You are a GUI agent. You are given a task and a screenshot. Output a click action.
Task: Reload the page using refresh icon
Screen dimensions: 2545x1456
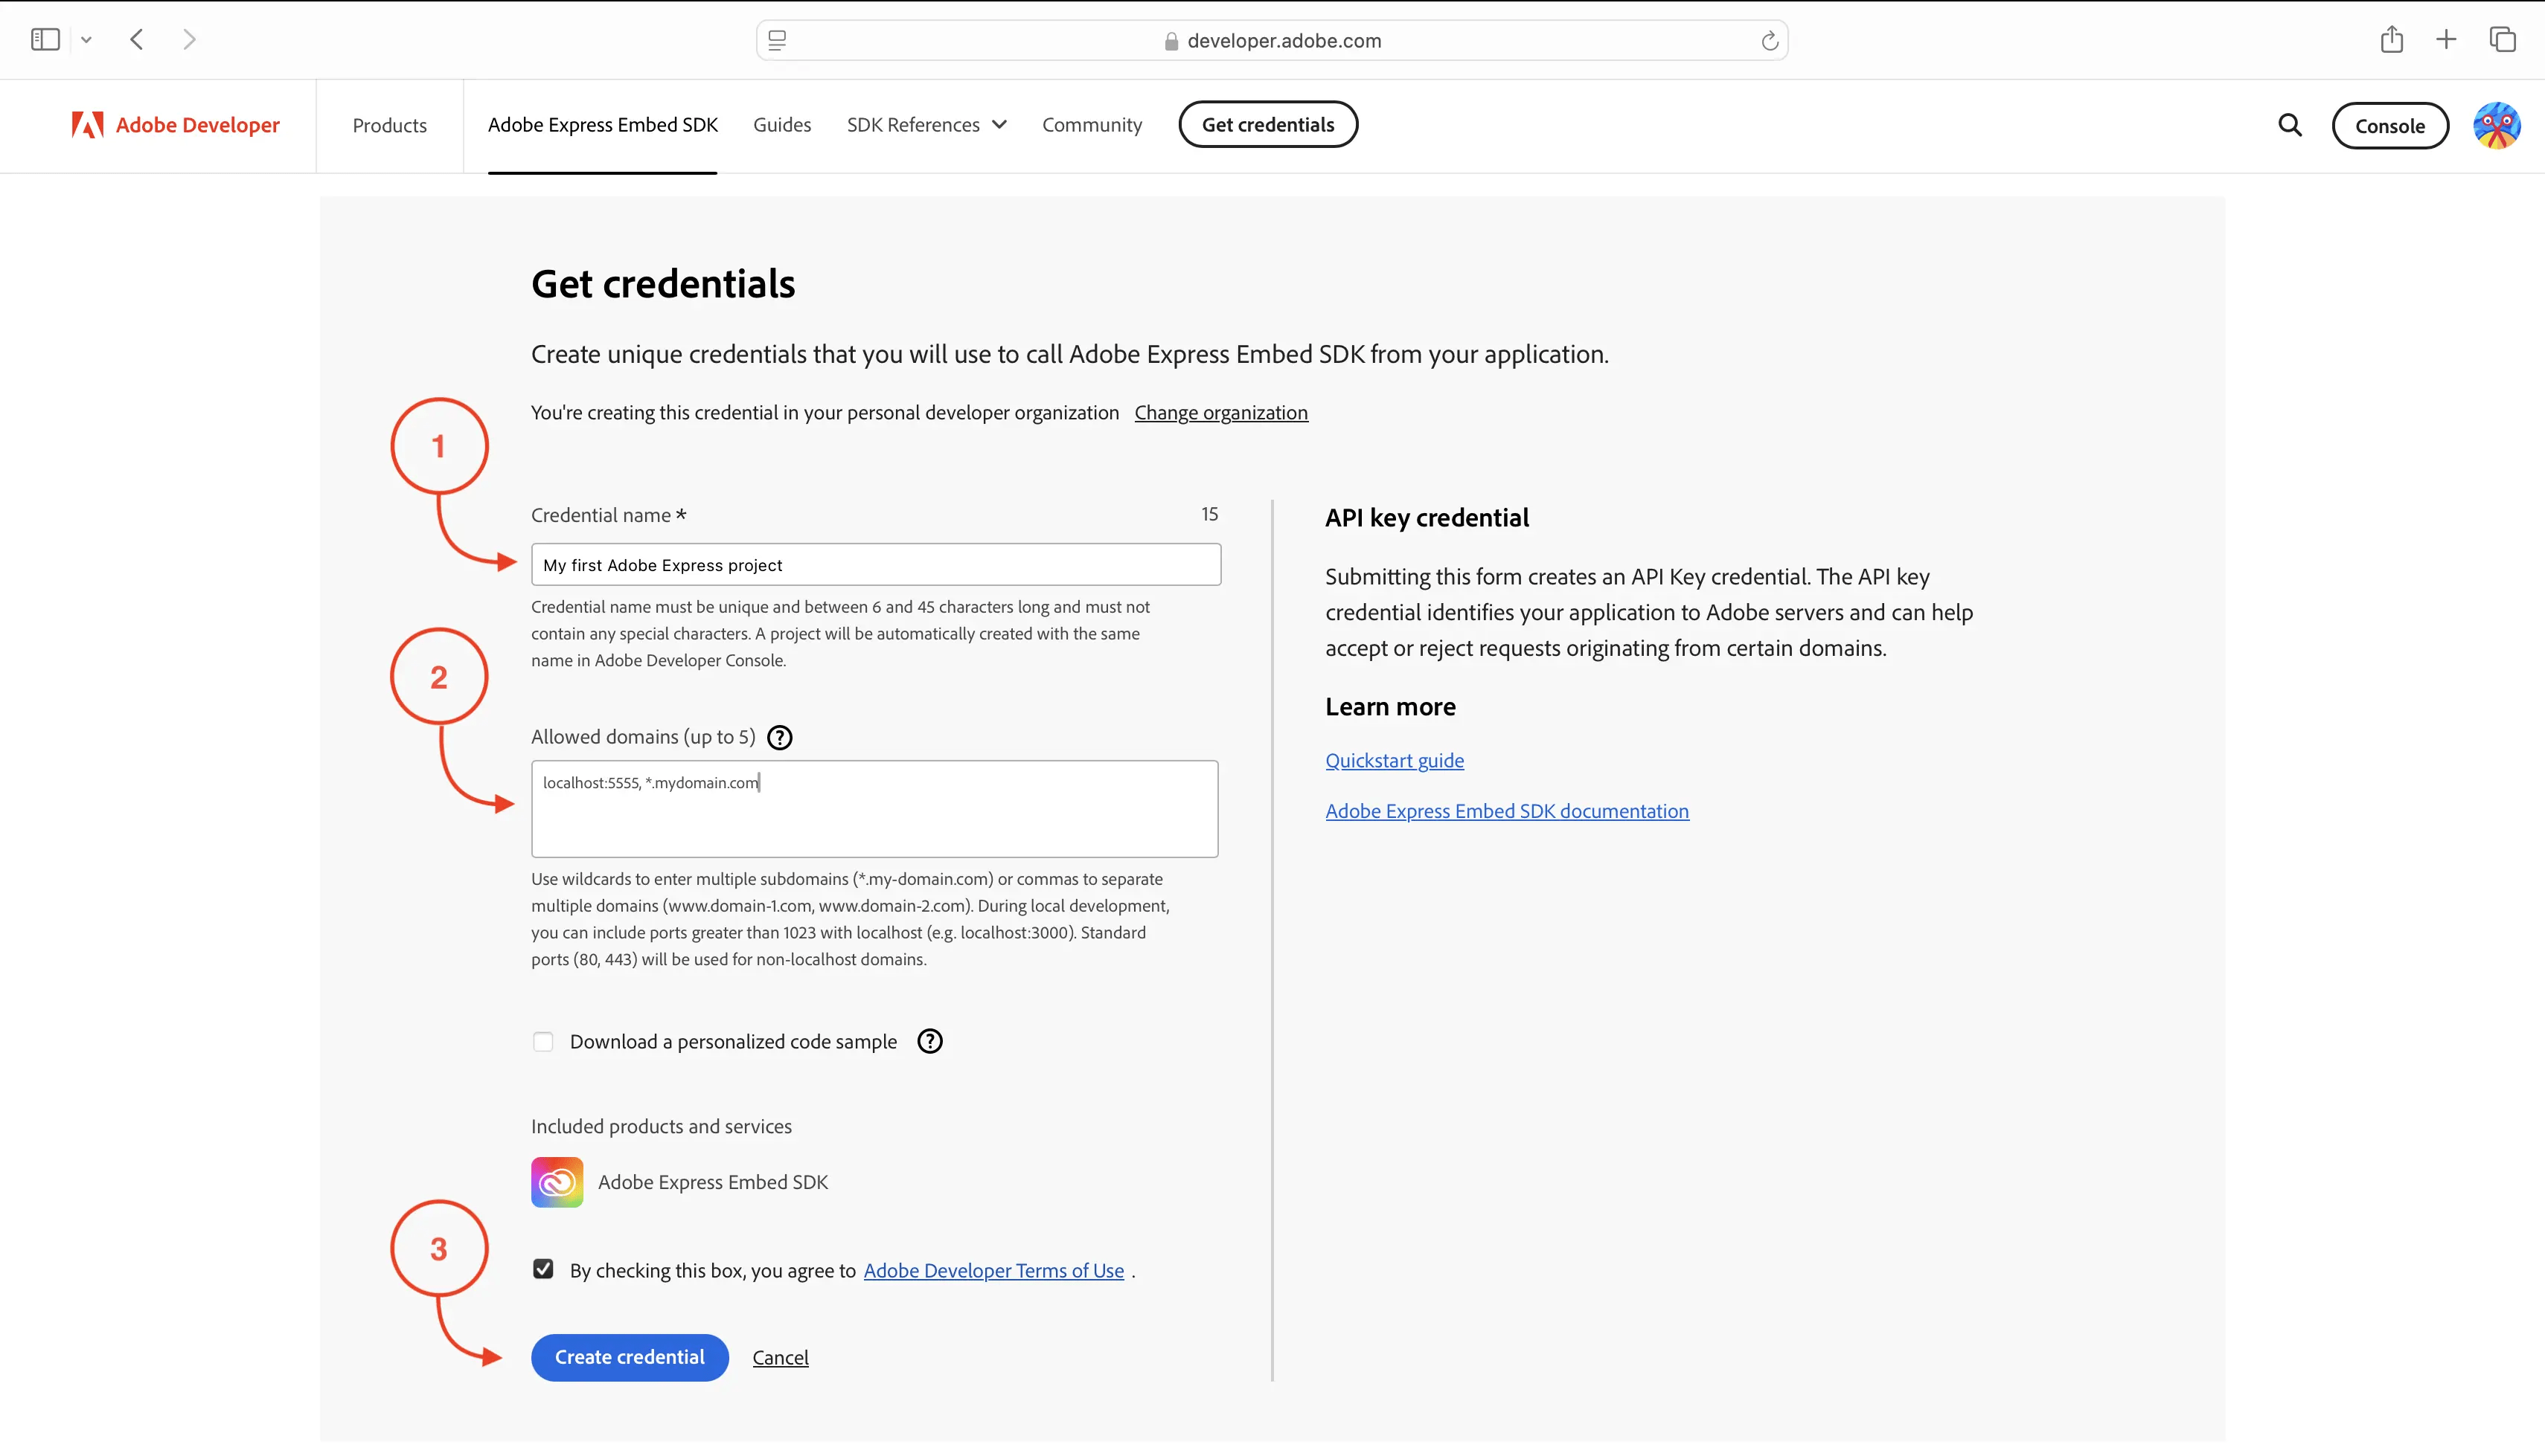click(x=1769, y=40)
